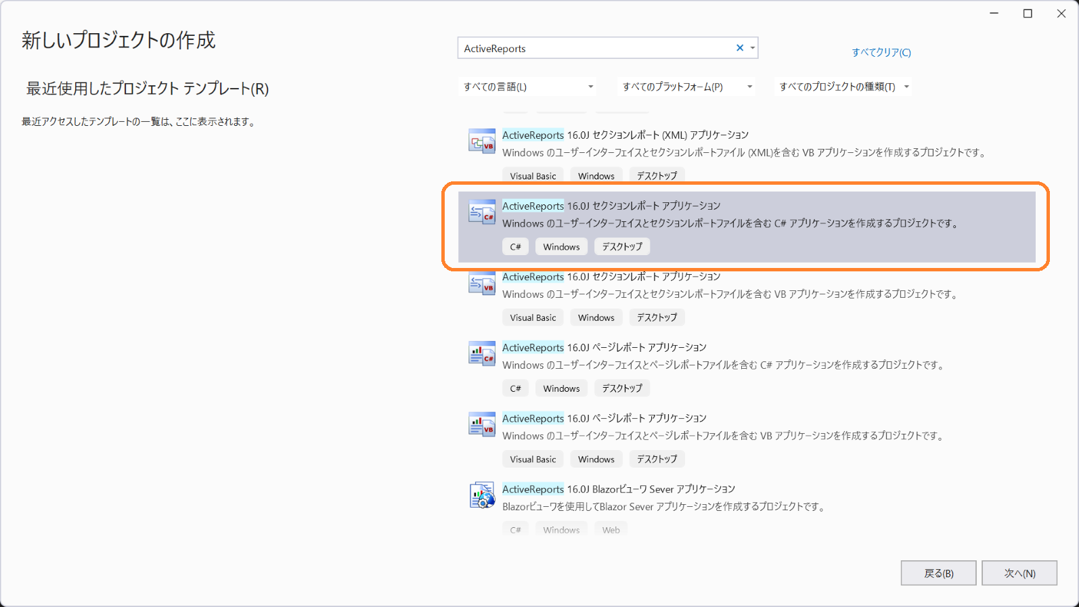Select the title 'ActiveReports 16.0J セクションレポート (XML) アプリケーション'
The image size is (1079, 607).
pos(625,135)
